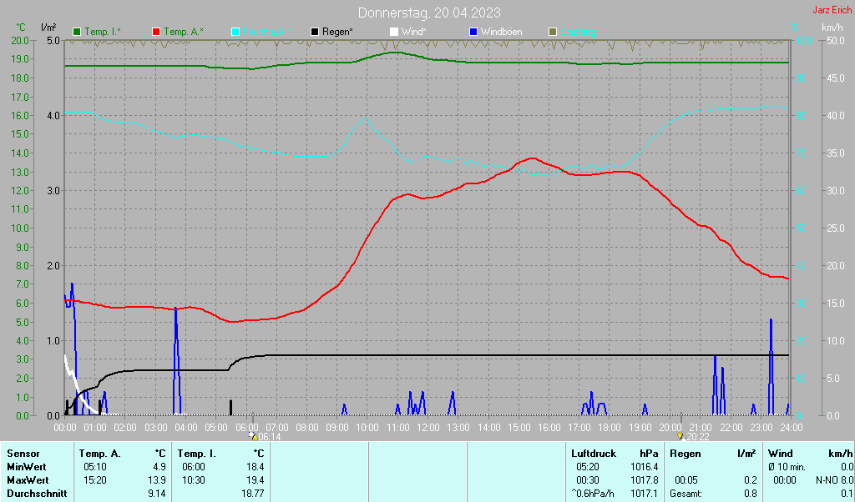Click the '20:22' sunset time label
The image size is (855, 502).
[x=697, y=437]
